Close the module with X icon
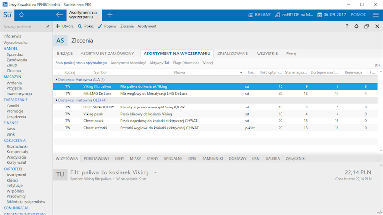This screenshot has height=215, width=383. pyautogui.click(x=377, y=26)
